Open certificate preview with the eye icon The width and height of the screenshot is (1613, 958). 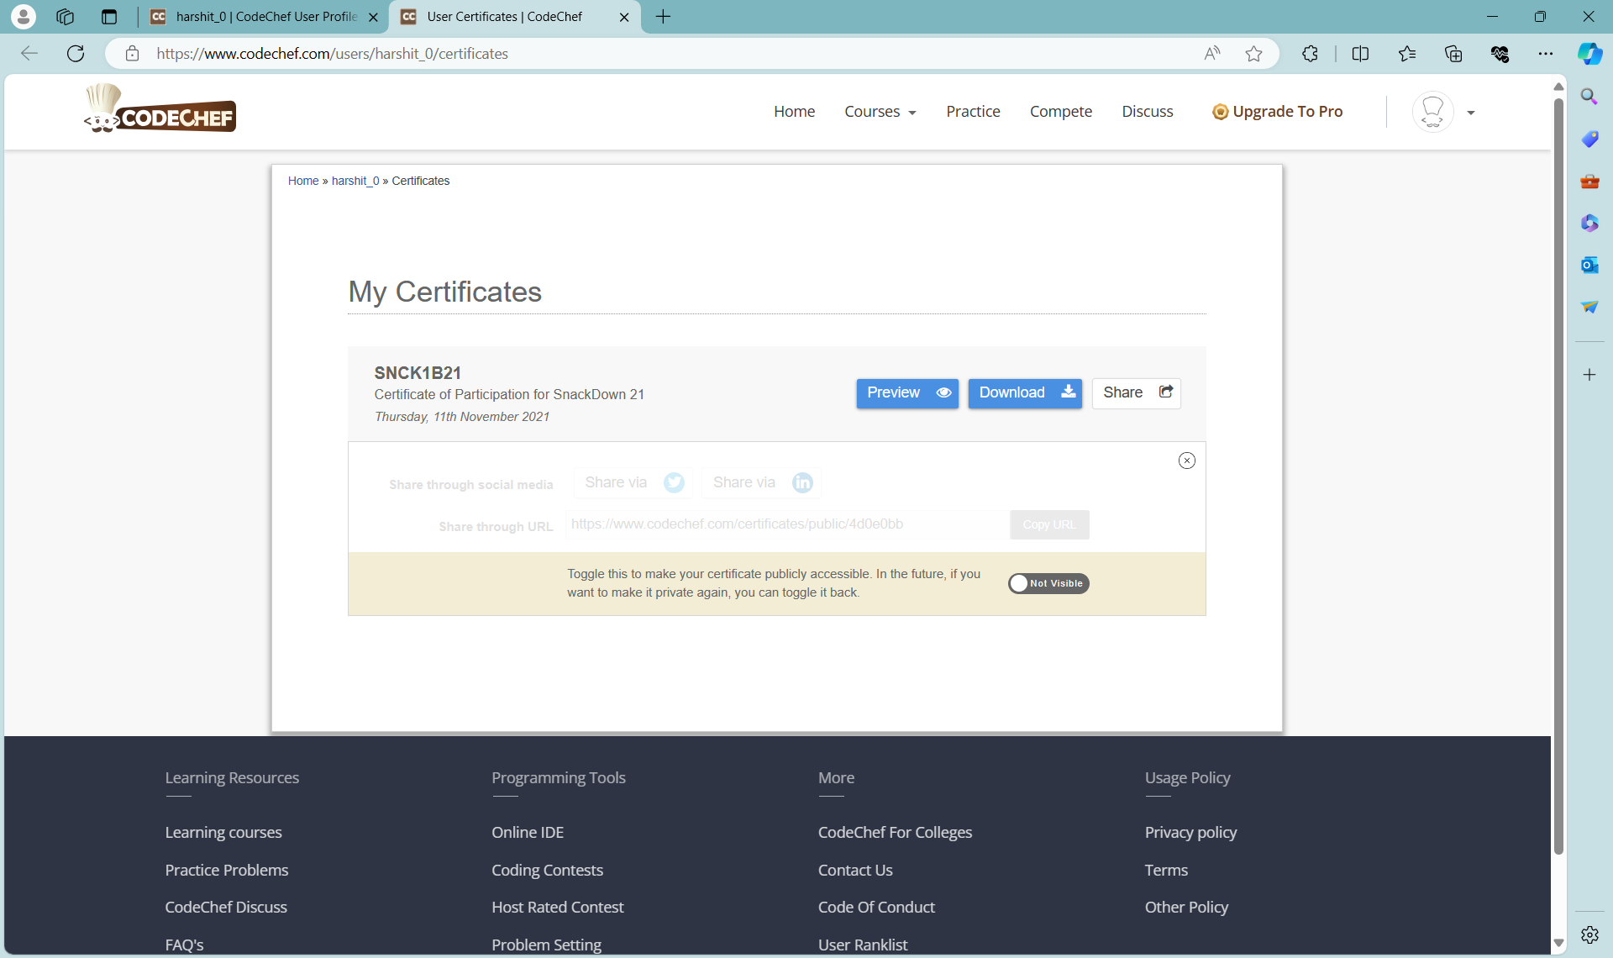943,392
